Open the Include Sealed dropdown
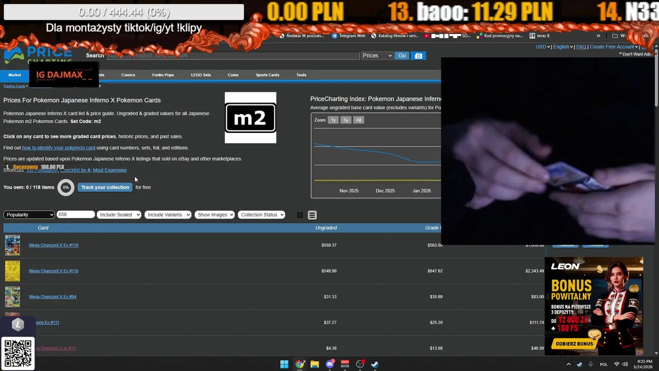The width and height of the screenshot is (659, 371). point(119,214)
